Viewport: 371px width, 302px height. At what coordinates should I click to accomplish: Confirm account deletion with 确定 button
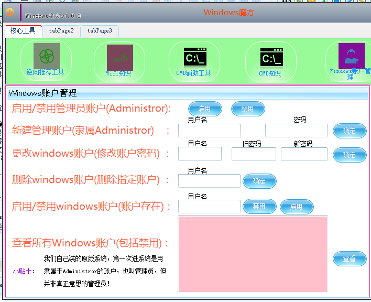[x=259, y=181]
